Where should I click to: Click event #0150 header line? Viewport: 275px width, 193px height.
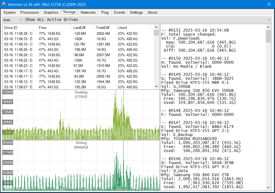tap(195, 58)
